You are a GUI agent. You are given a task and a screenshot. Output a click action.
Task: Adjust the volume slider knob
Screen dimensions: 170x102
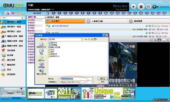159,7
